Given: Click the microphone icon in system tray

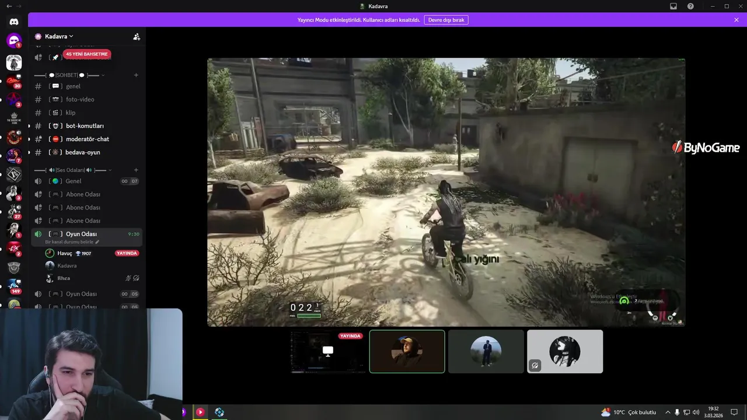Looking at the screenshot, I should click(x=677, y=412).
